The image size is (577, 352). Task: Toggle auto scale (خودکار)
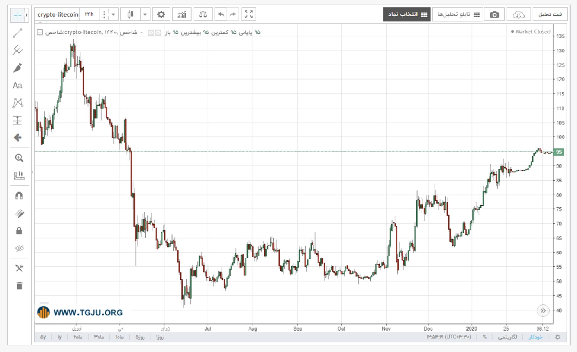coord(535,337)
